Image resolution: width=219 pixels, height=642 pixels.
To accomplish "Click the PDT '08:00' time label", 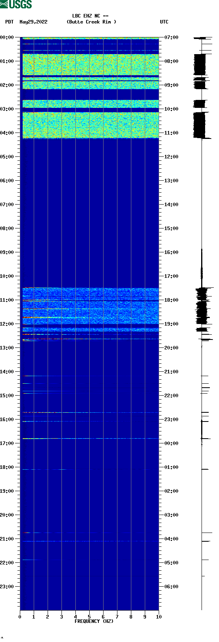I will click(x=7, y=228).
